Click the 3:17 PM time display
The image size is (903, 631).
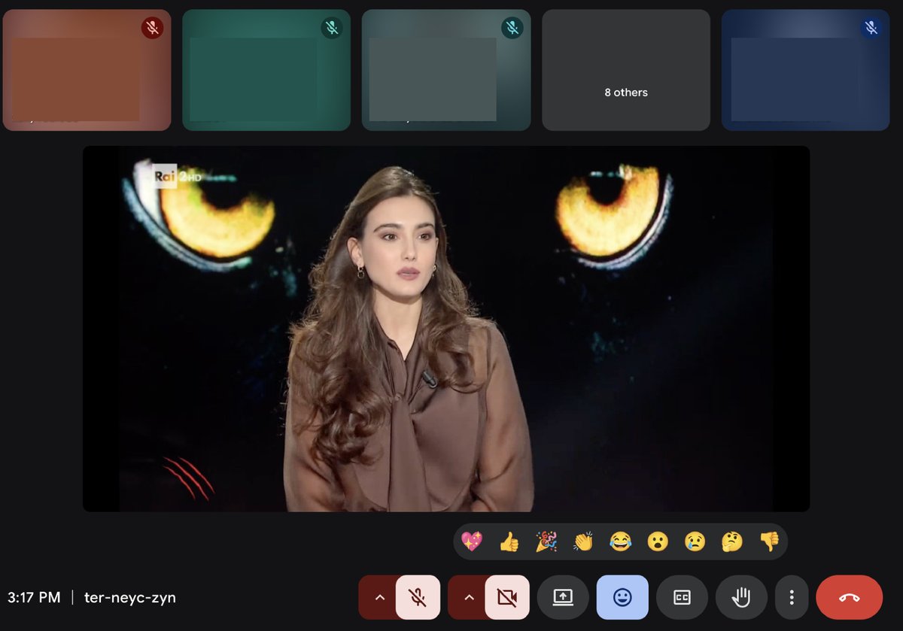click(x=34, y=598)
